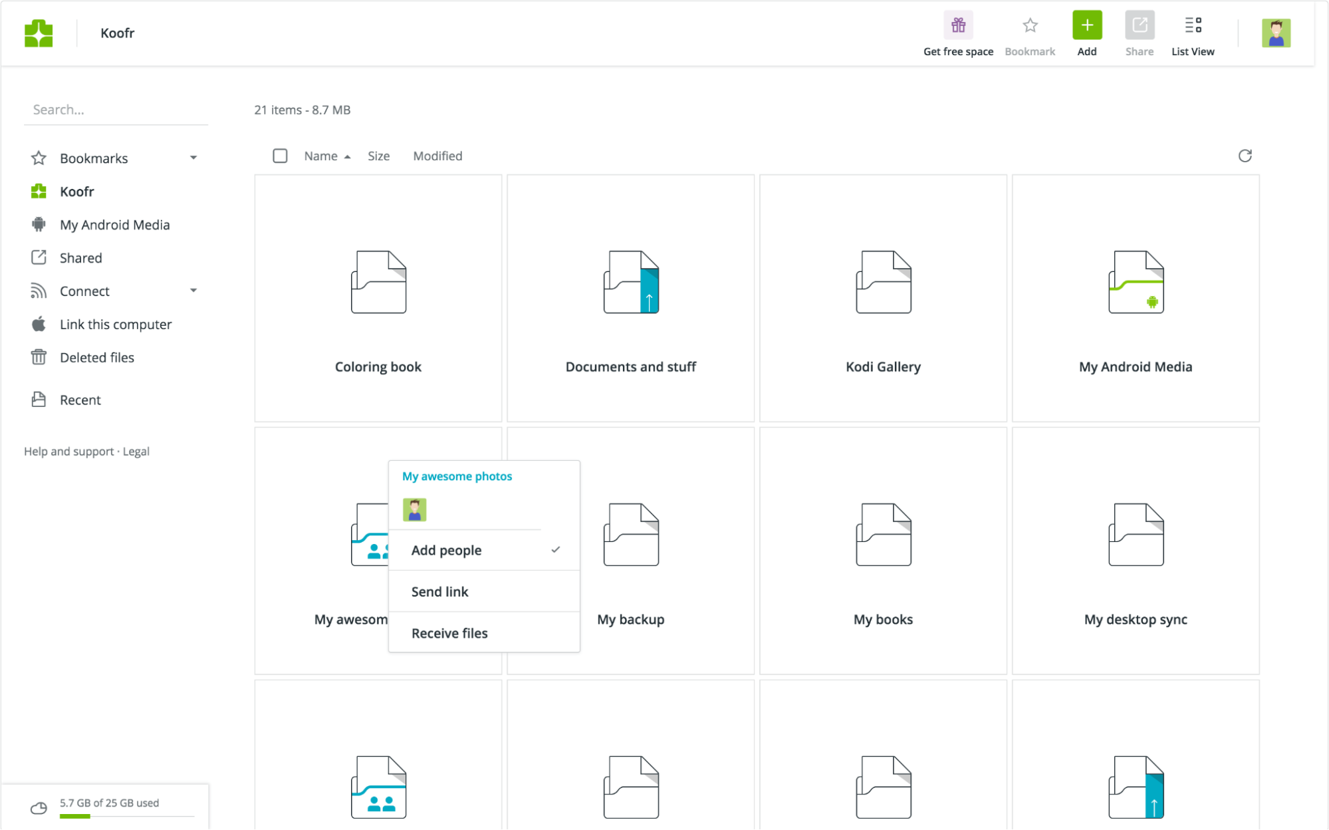The width and height of the screenshot is (1329, 830).
Task: Click the Bookmark star icon in toolbar
Action: 1030,25
